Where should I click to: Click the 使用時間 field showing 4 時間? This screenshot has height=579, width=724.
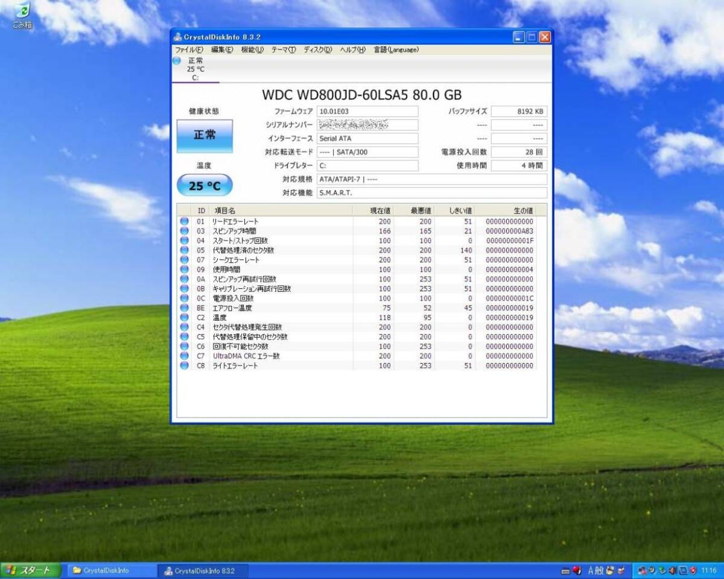519,165
